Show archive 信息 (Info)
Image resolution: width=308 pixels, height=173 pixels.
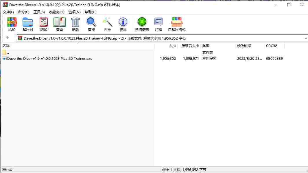point(123,24)
